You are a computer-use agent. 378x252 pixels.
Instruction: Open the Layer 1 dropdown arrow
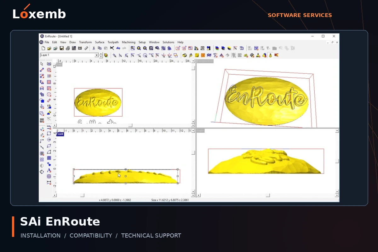[96, 55]
